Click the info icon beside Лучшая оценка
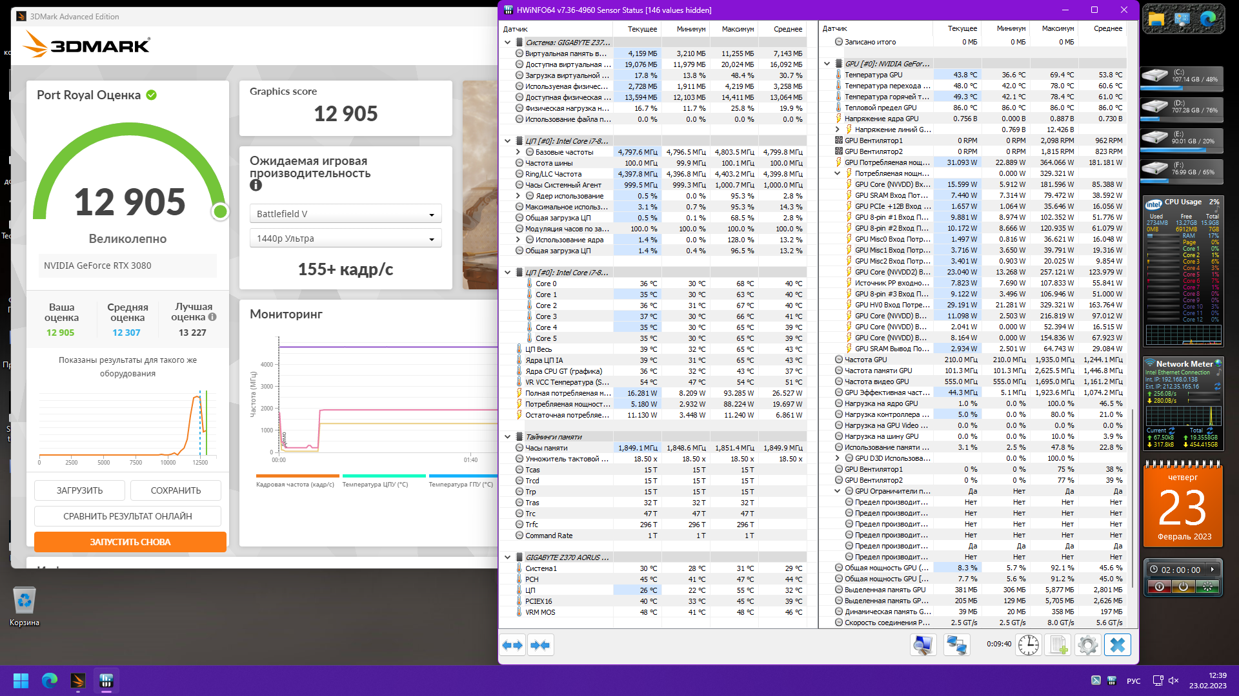Image resolution: width=1239 pixels, height=696 pixels. coord(212,317)
